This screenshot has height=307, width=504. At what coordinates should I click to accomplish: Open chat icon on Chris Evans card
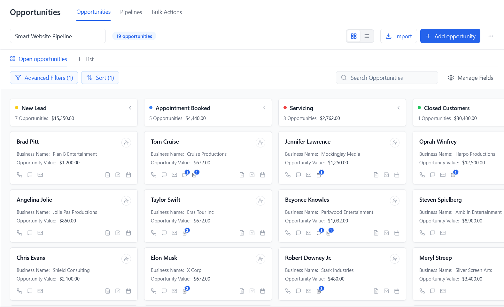[30, 291]
